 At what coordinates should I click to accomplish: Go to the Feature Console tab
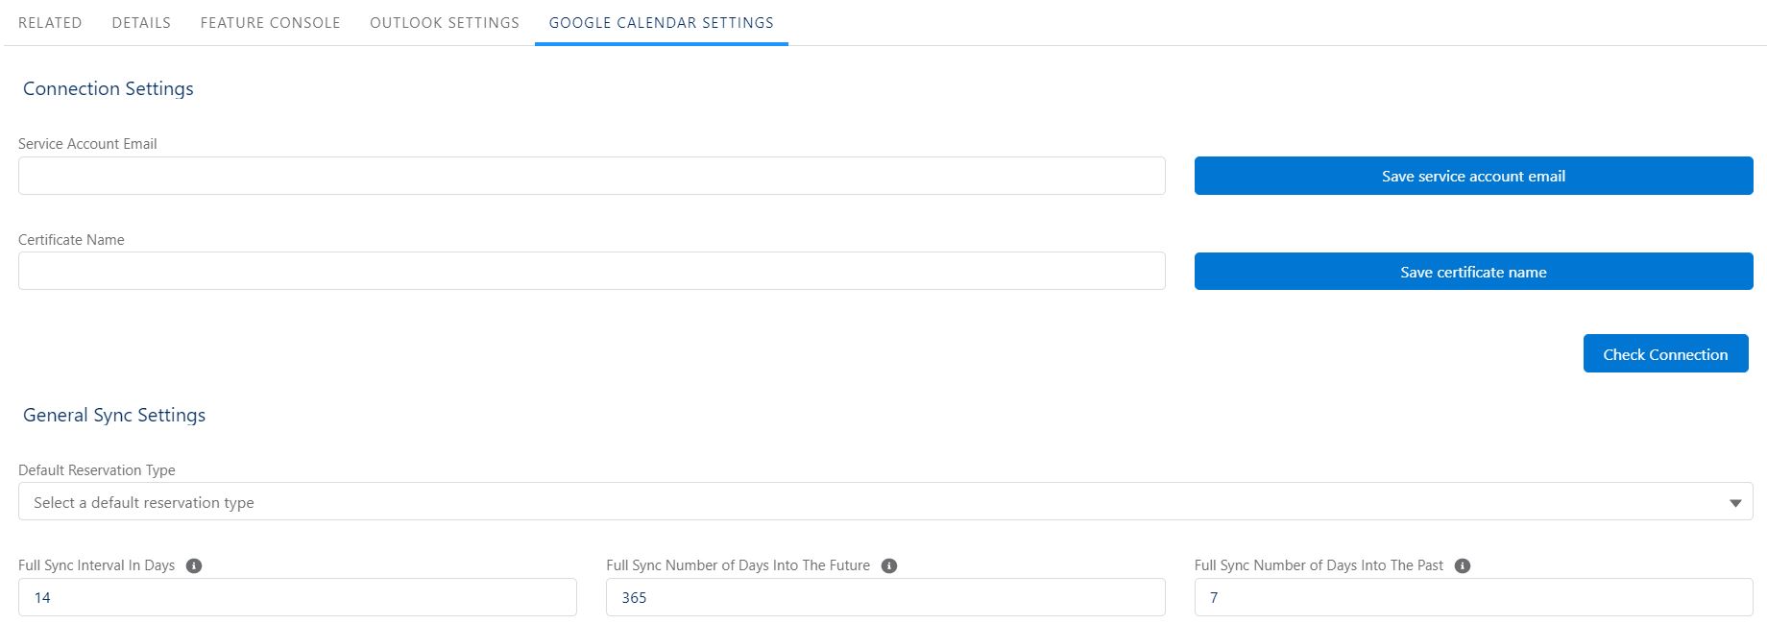click(x=270, y=22)
